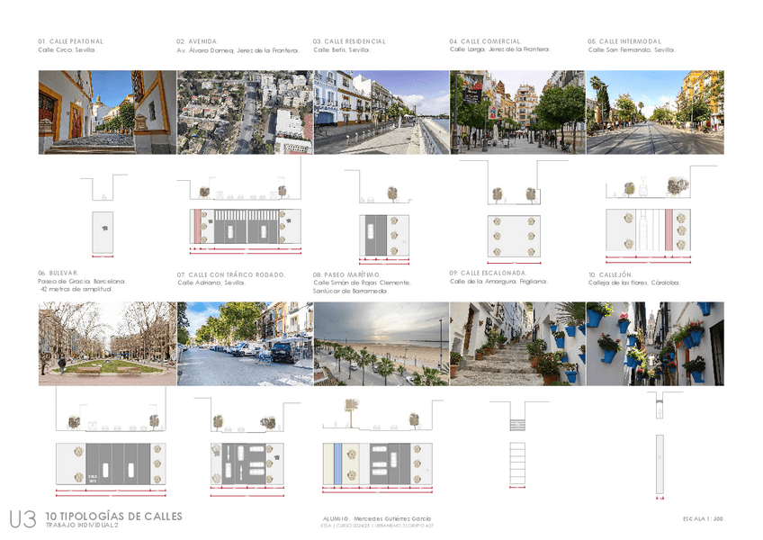This screenshot has width=763, height=540.
Task: Click the Calle Residencial plan drawing
Action: click(384, 235)
